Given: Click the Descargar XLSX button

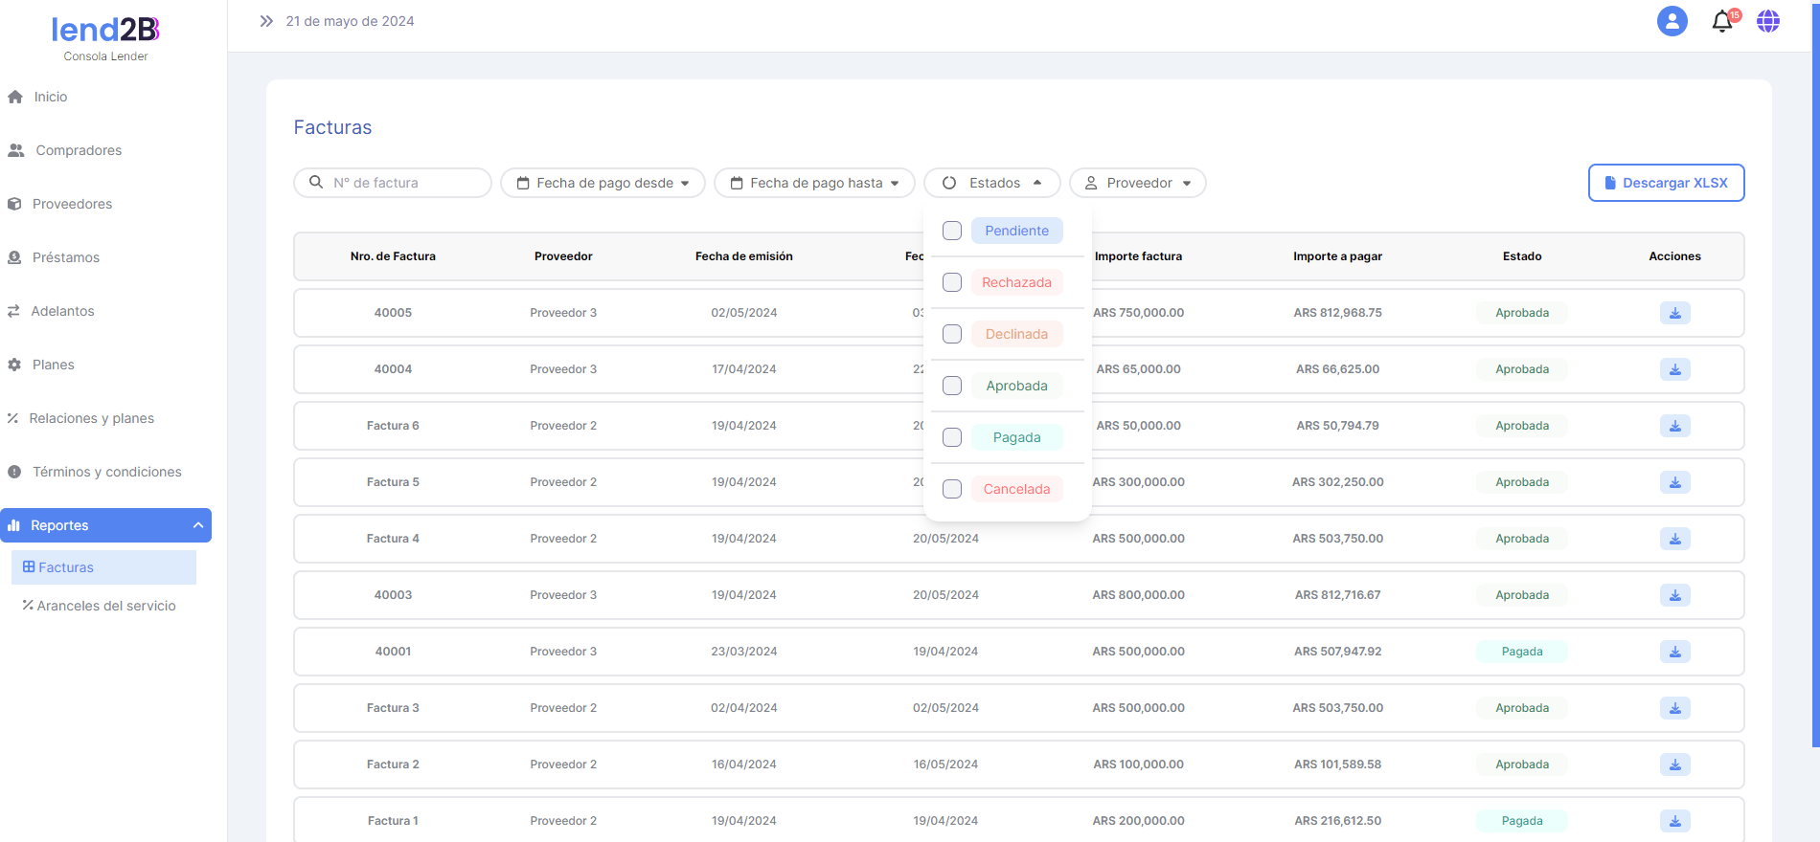Looking at the screenshot, I should pyautogui.click(x=1666, y=183).
